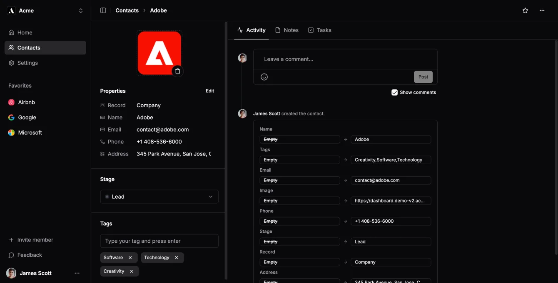The width and height of the screenshot is (558, 283).
Task: Post the comment
Action: pos(423,76)
